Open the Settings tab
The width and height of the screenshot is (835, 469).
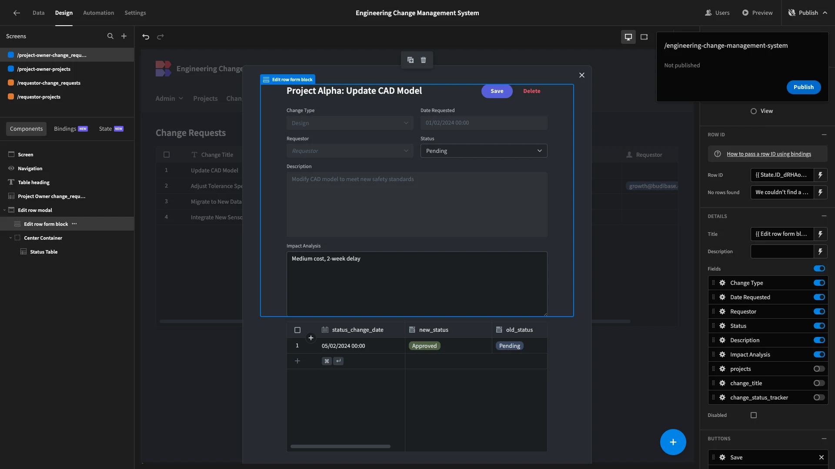135,13
